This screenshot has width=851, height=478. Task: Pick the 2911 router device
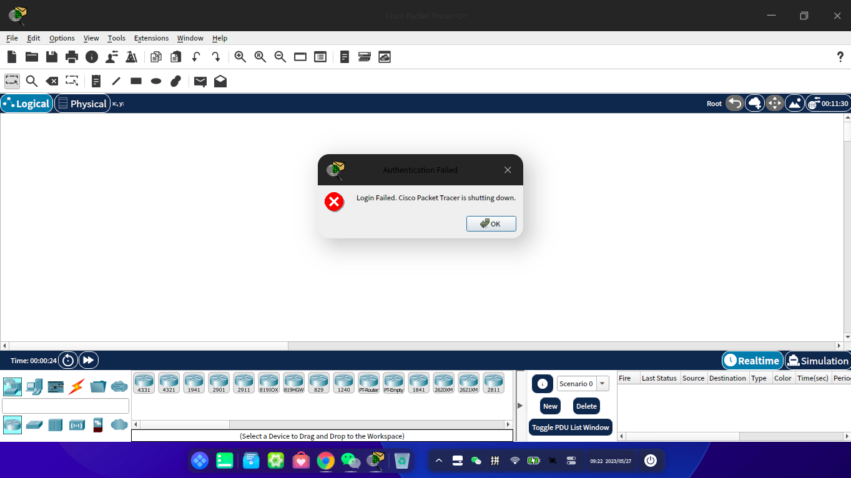pos(244,383)
